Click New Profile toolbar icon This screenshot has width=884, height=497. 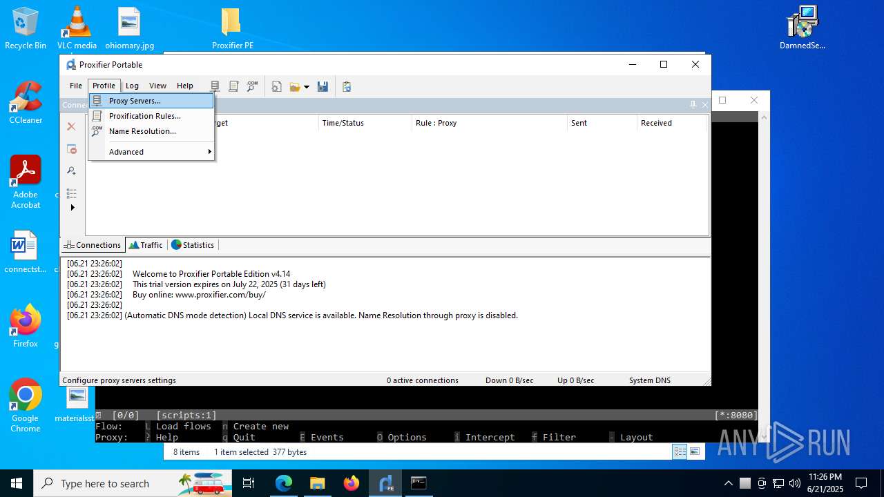[276, 86]
